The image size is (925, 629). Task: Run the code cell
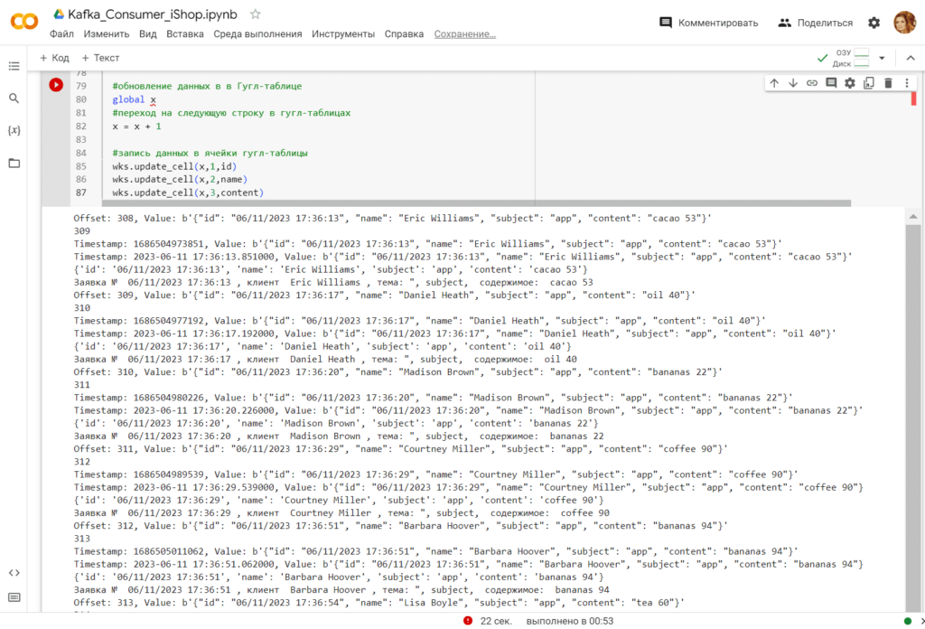pos(55,84)
